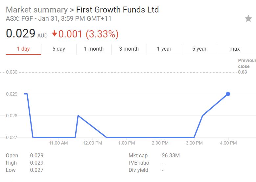Click the 0.029 AUD price value
The height and width of the screenshot is (182, 256).
point(21,34)
